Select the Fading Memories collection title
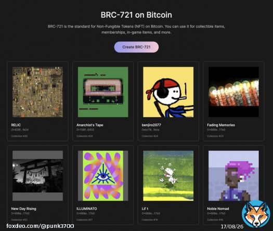Image resolution: width=273 pixels, height=231 pixels. click(221, 125)
